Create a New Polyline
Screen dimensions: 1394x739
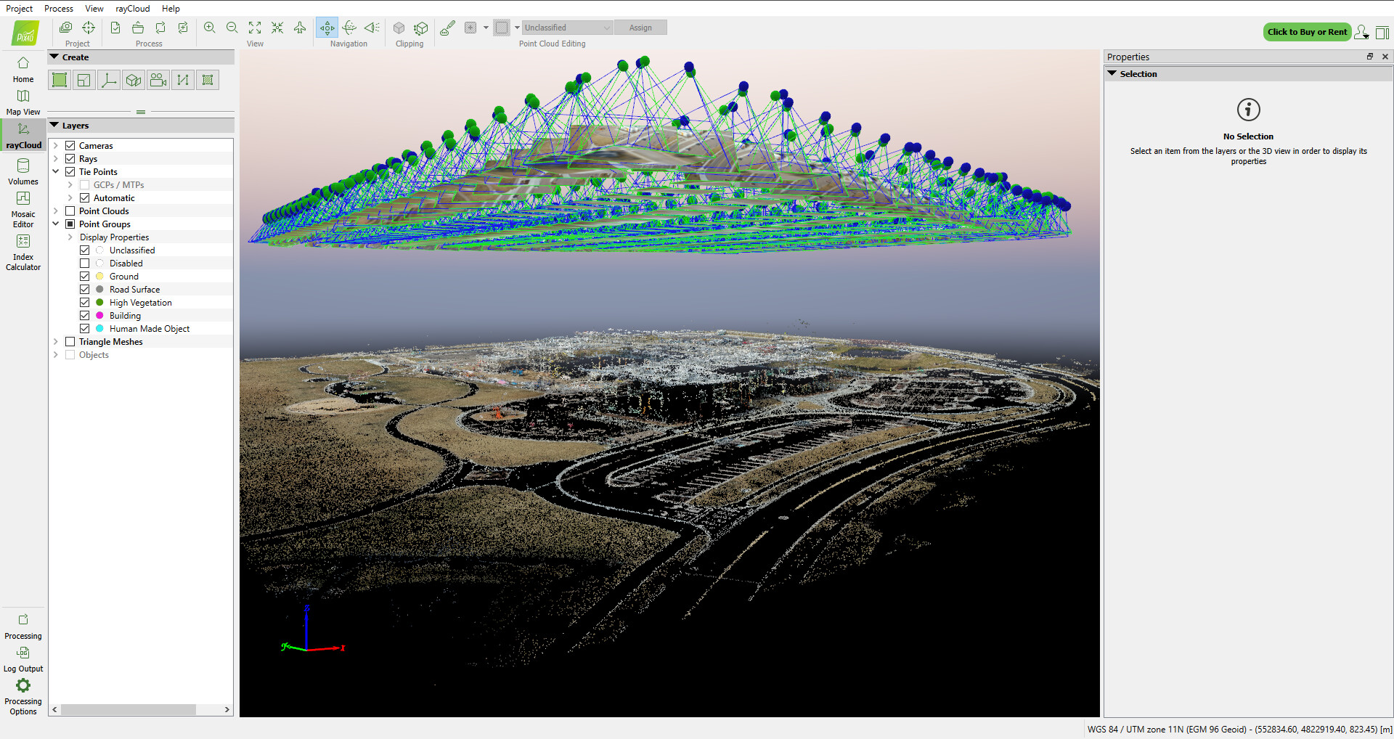click(183, 80)
